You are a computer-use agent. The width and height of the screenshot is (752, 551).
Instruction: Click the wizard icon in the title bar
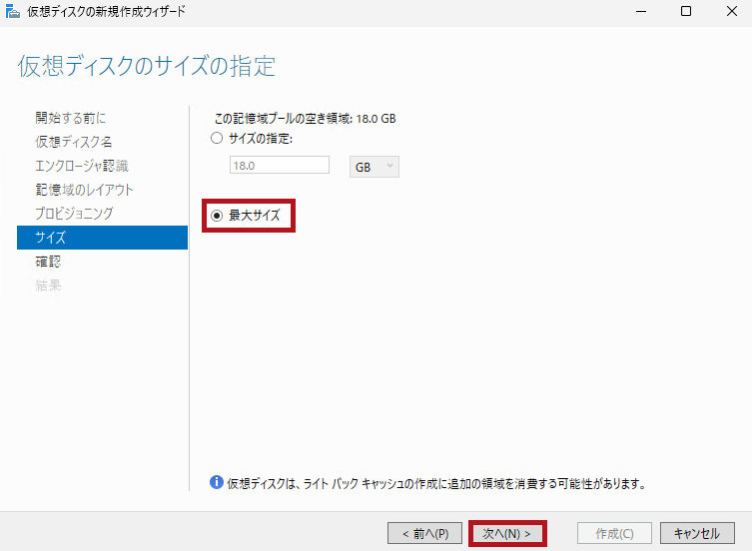[x=12, y=12]
